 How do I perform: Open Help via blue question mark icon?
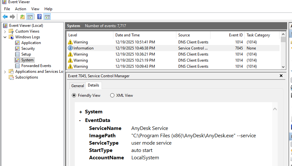coord(39,17)
